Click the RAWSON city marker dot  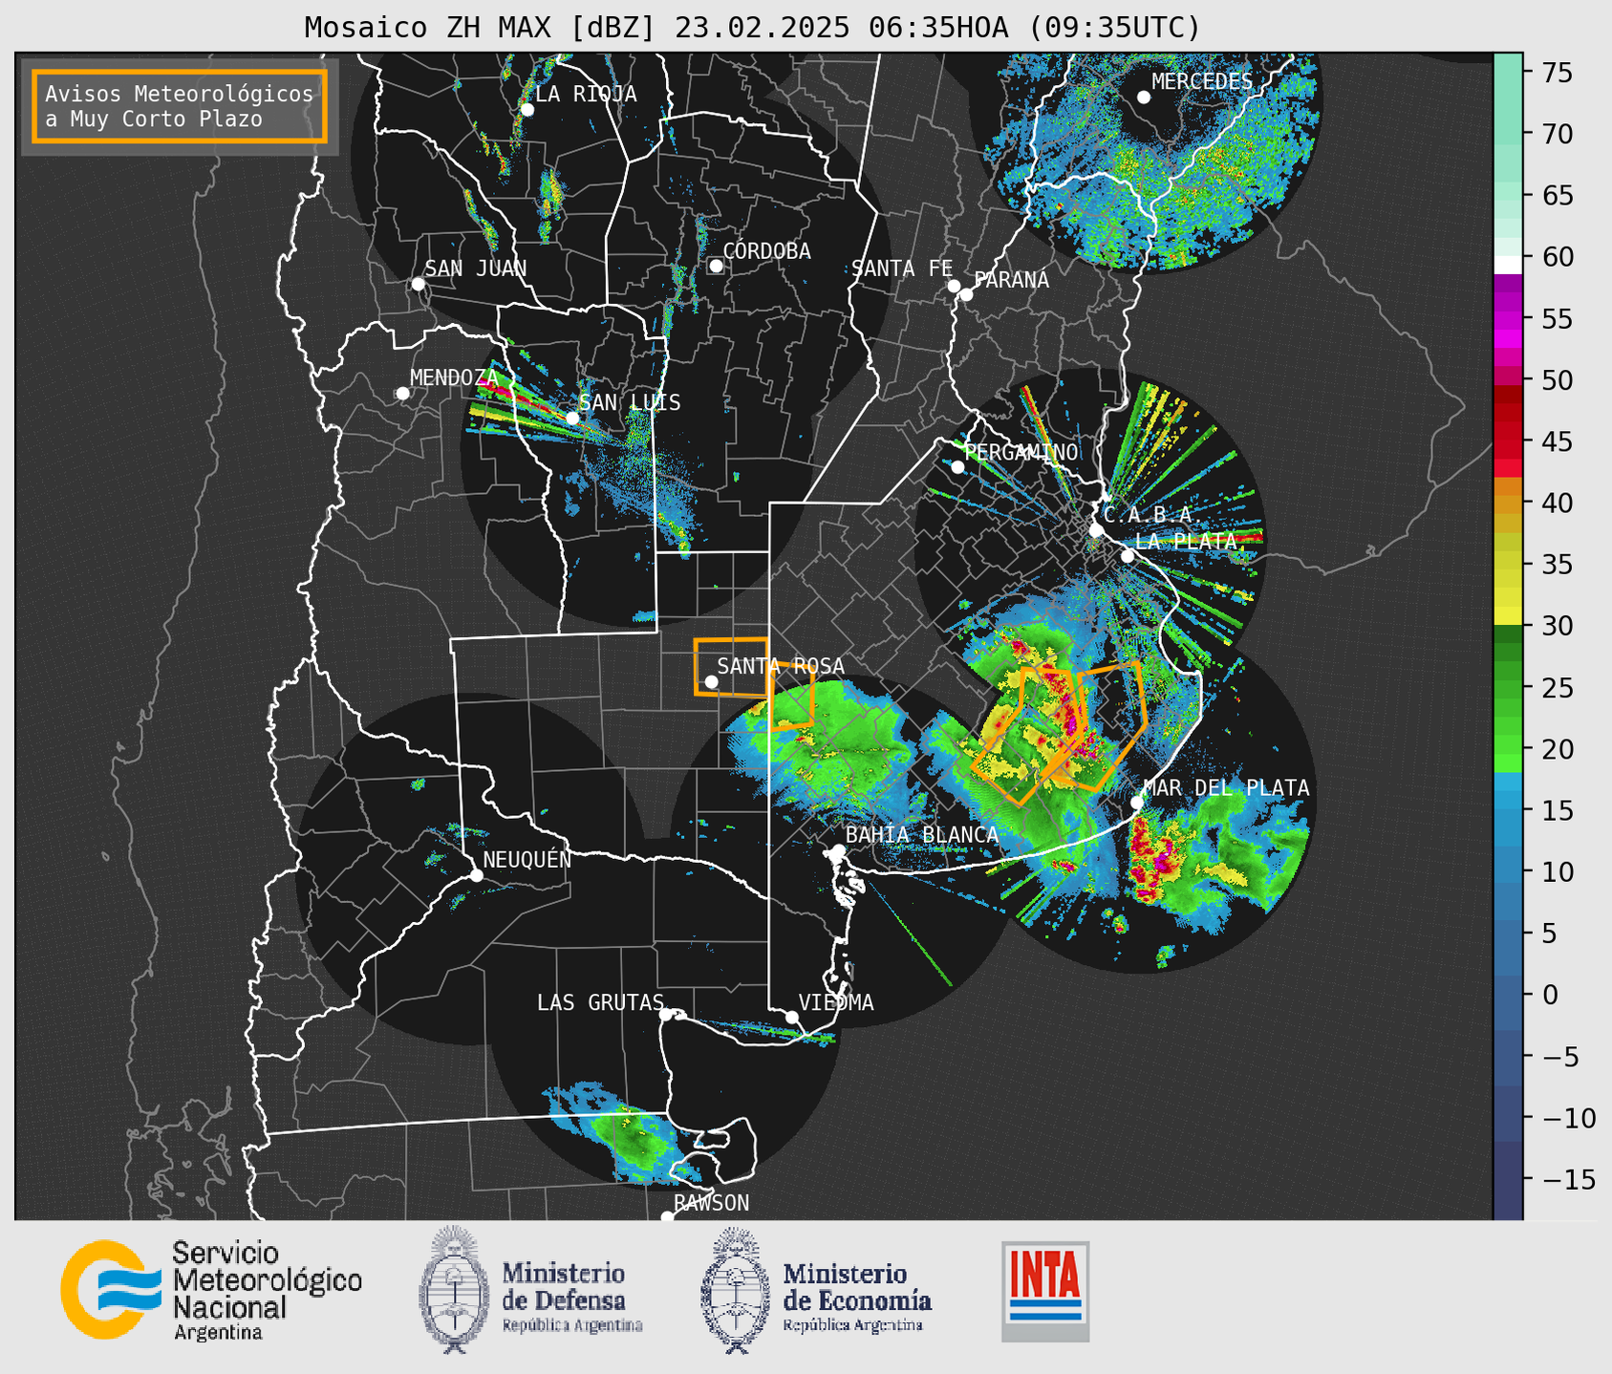(x=667, y=1216)
